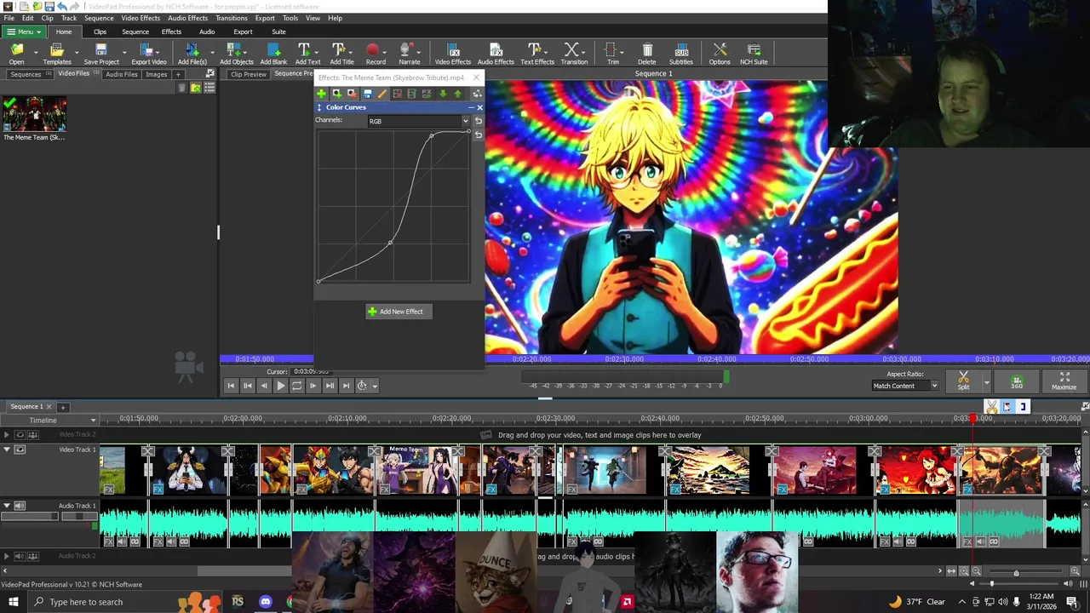Expand the Video Track 2 triangle
The width and height of the screenshot is (1090, 613).
coord(7,435)
